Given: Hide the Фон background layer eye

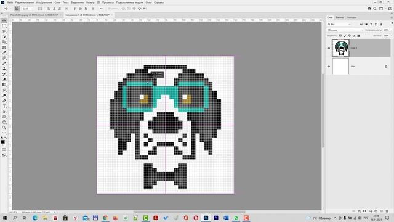Looking at the screenshot, I should pos(329,67).
